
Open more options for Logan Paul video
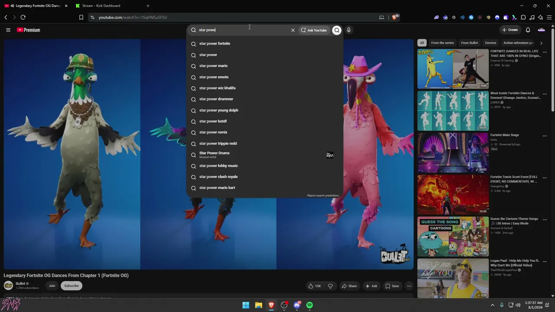click(545, 262)
